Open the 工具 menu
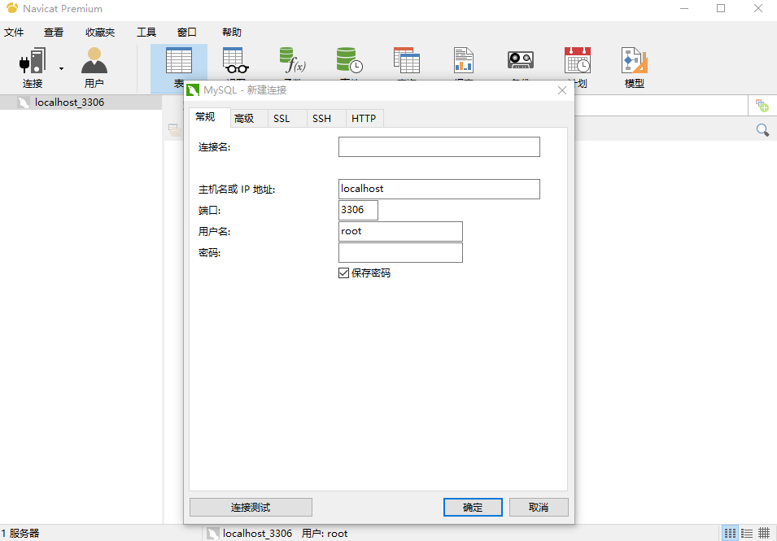777x541 pixels. point(146,33)
